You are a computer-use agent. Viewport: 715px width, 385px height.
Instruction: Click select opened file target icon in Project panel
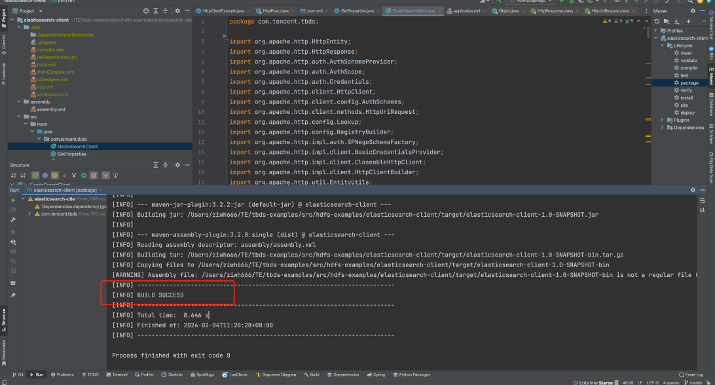coord(145,11)
